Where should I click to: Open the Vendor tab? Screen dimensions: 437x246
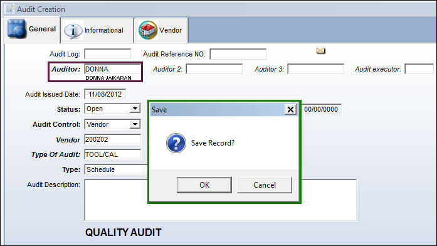pyautogui.click(x=161, y=30)
